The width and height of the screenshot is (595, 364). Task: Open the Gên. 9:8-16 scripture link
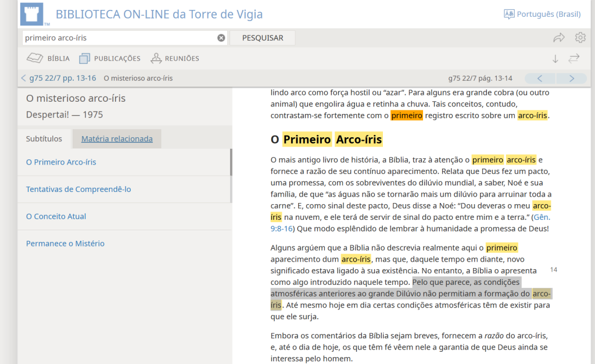[x=542, y=217]
